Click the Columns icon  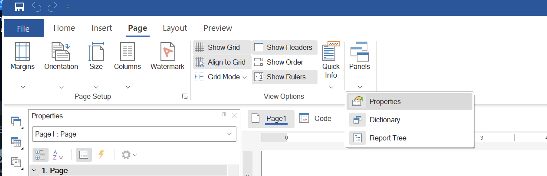(x=128, y=51)
